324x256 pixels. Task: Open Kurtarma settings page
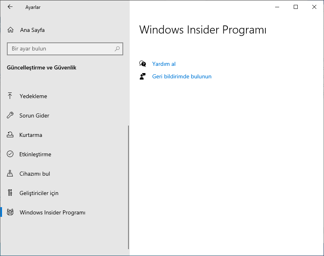64,135
